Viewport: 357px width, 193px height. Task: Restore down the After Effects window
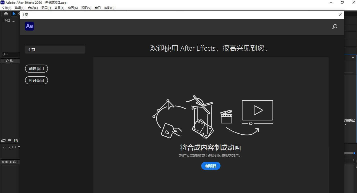[x=342, y=2]
